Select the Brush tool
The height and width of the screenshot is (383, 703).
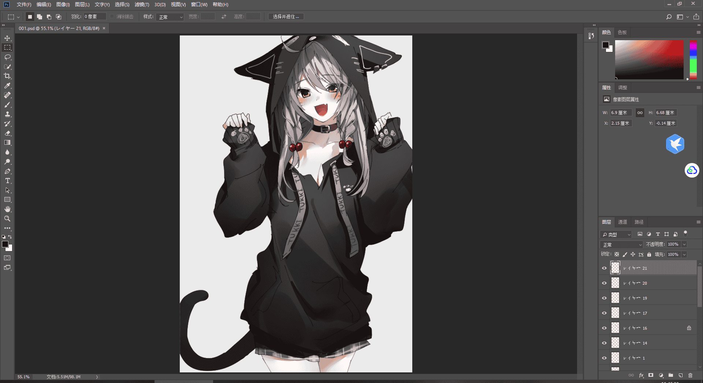(x=7, y=105)
